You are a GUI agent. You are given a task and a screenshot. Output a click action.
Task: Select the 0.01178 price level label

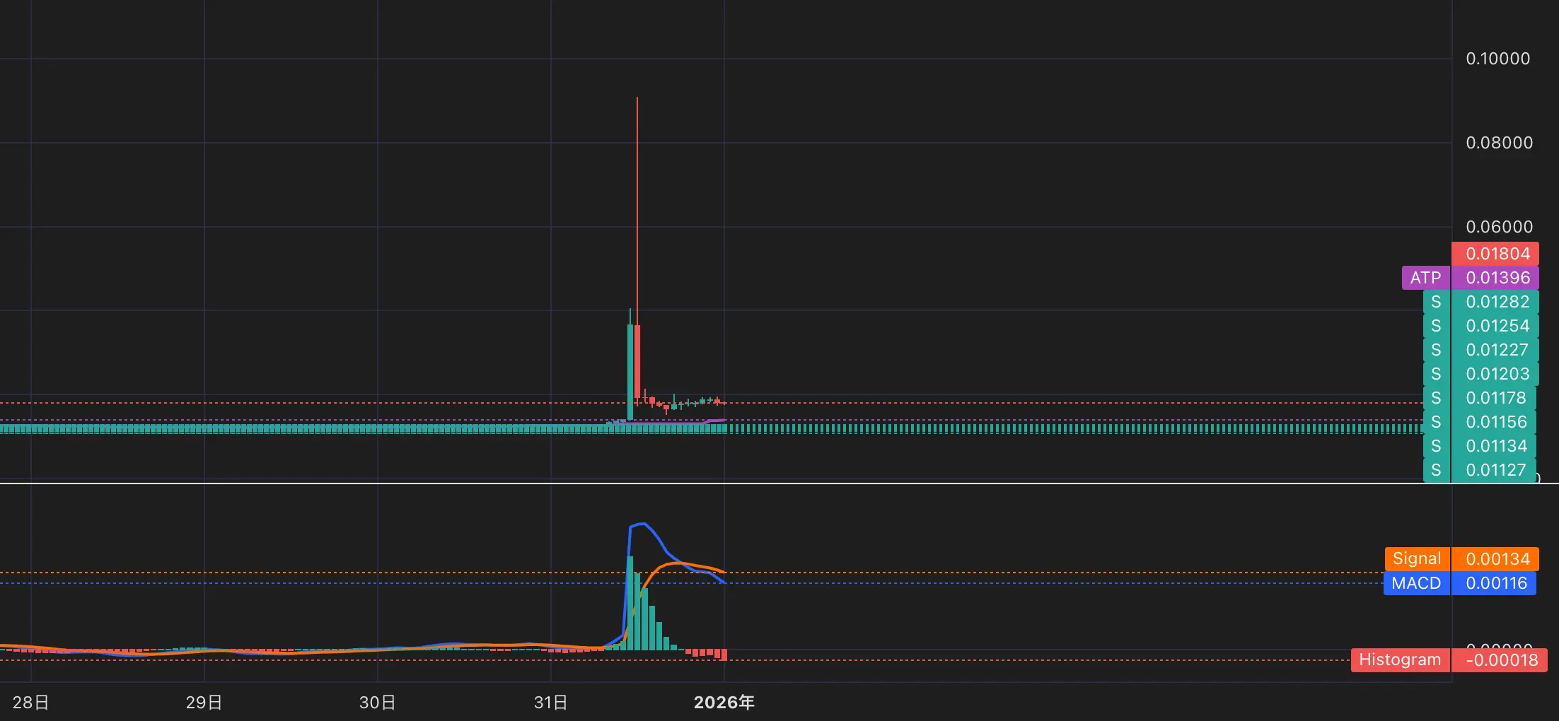[x=1495, y=398]
